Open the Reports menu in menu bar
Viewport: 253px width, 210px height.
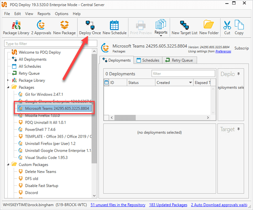tap(44, 14)
